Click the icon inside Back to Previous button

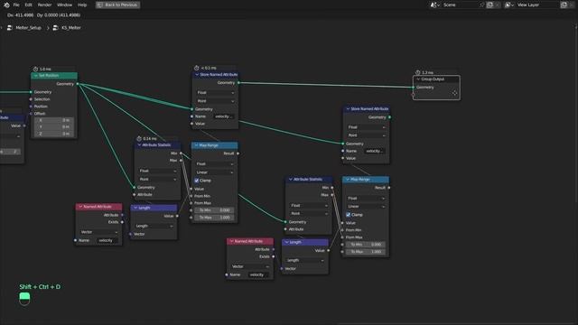[x=100, y=5]
